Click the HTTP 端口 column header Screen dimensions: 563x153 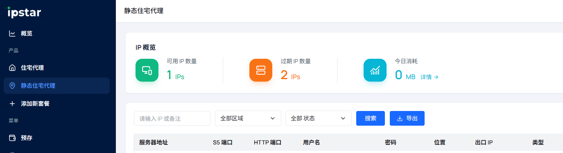pos(267,142)
